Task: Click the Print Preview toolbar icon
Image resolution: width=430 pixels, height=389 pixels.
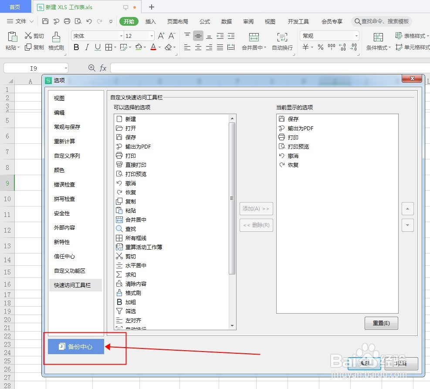Action: coord(78,21)
